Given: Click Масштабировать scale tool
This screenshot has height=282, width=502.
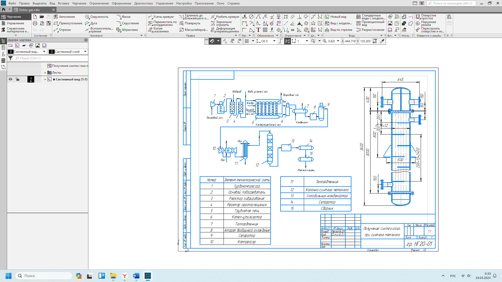Looking at the screenshot, I should tap(193, 30).
